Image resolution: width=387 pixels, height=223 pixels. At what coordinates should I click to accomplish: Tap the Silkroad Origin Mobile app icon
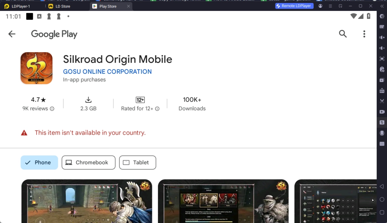click(x=37, y=68)
